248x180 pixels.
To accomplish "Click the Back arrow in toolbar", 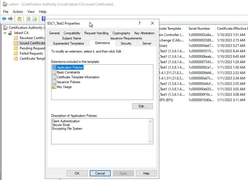I will [x=4, y=19].
